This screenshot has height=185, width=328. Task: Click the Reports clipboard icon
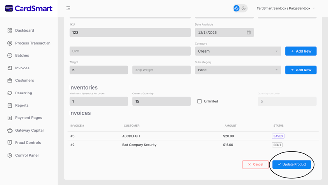click(10, 105)
